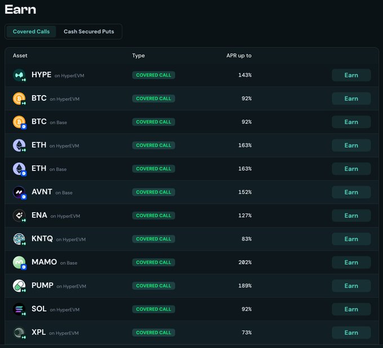This screenshot has width=383, height=348.
Task: Click the ETH on Base token icon
Action: [x=19, y=169]
